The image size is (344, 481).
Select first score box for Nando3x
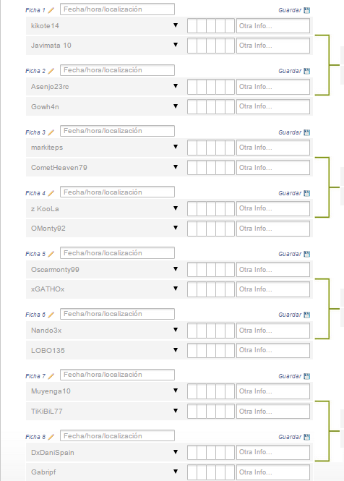[x=192, y=331]
